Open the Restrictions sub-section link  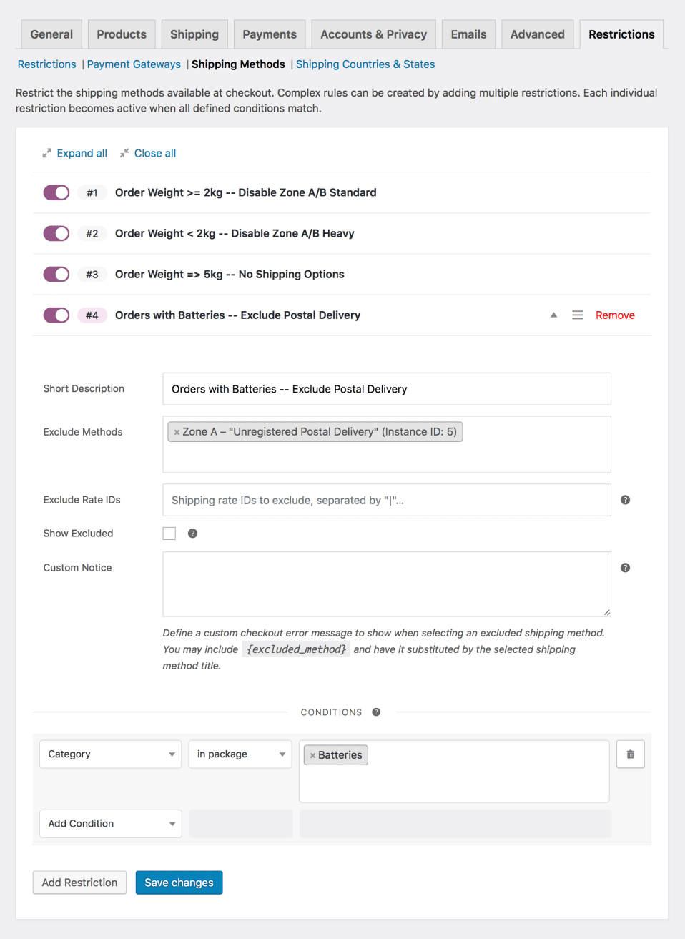(46, 64)
